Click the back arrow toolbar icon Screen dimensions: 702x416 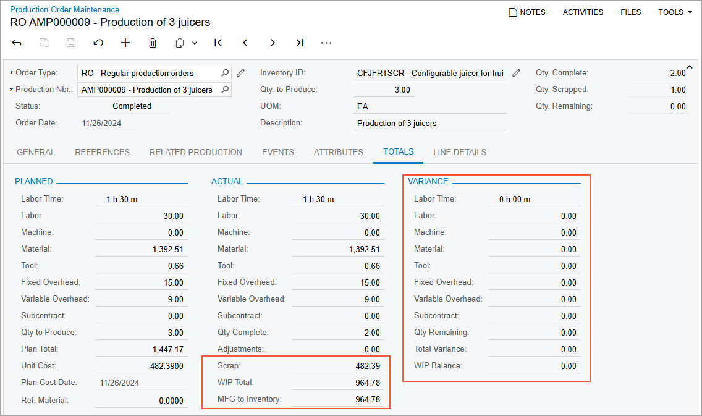17,43
